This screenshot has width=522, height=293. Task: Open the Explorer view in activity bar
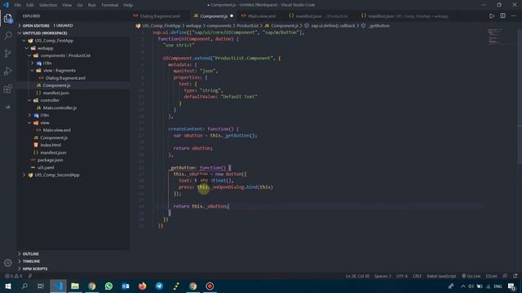[8, 18]
